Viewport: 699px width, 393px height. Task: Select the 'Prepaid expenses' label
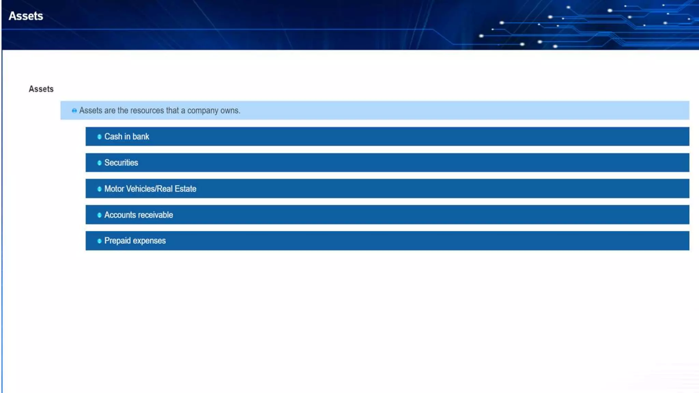click(135, 241)
